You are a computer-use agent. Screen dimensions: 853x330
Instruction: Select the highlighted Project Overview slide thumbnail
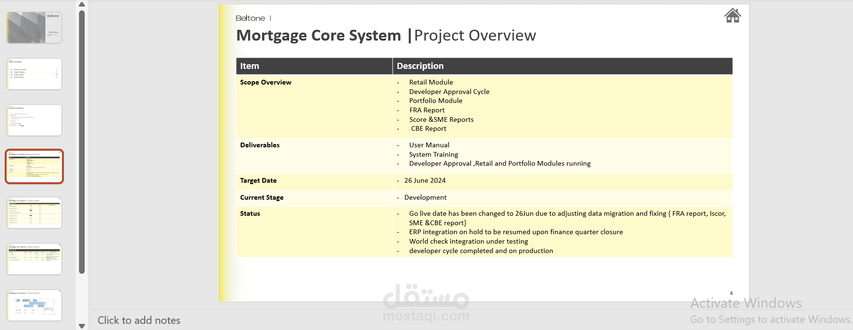(x=35, y=167)
